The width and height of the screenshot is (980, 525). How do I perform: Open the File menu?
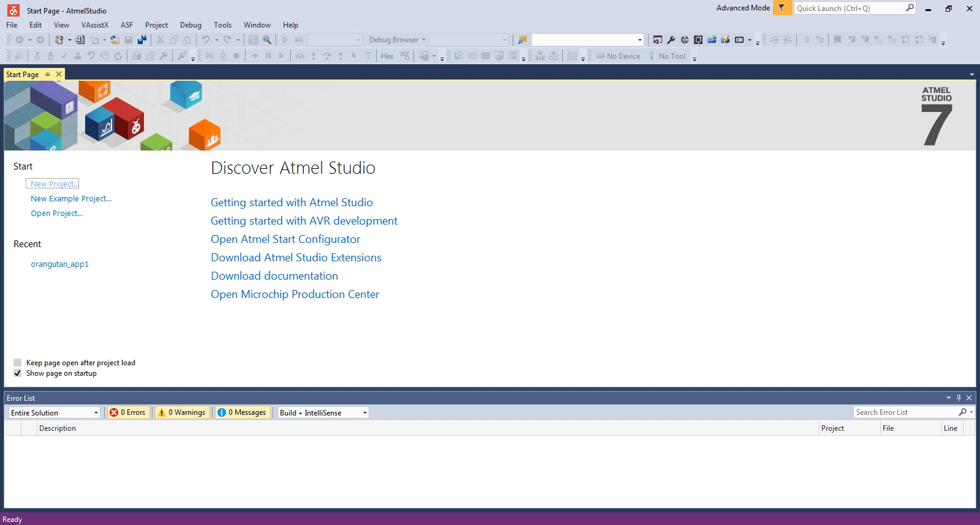[x=12, y=24]
